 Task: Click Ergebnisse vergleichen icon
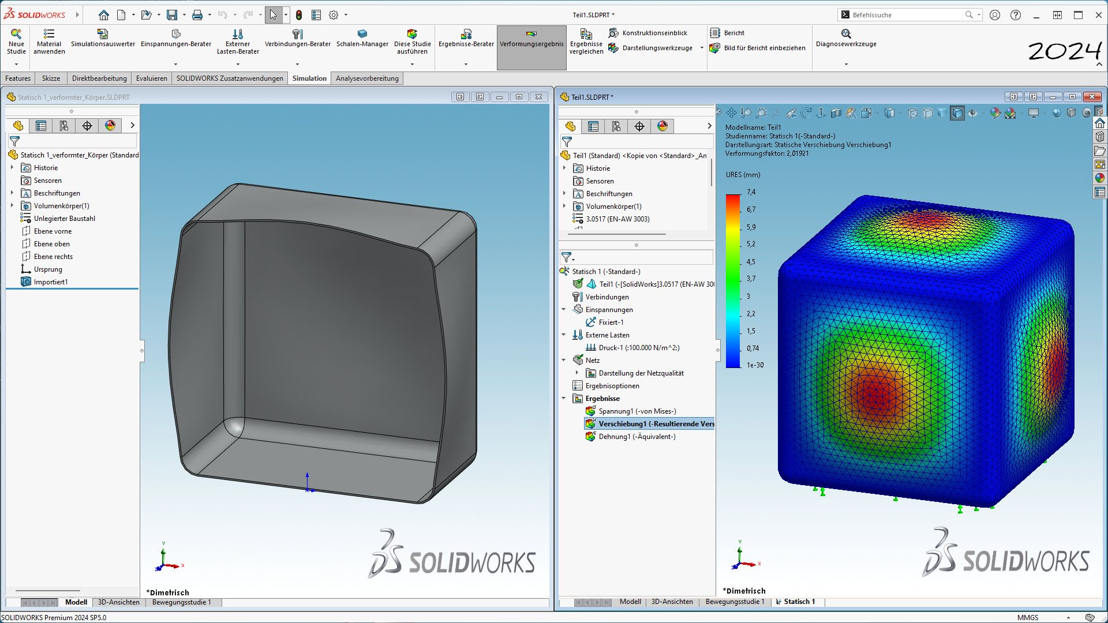(586, 35)
